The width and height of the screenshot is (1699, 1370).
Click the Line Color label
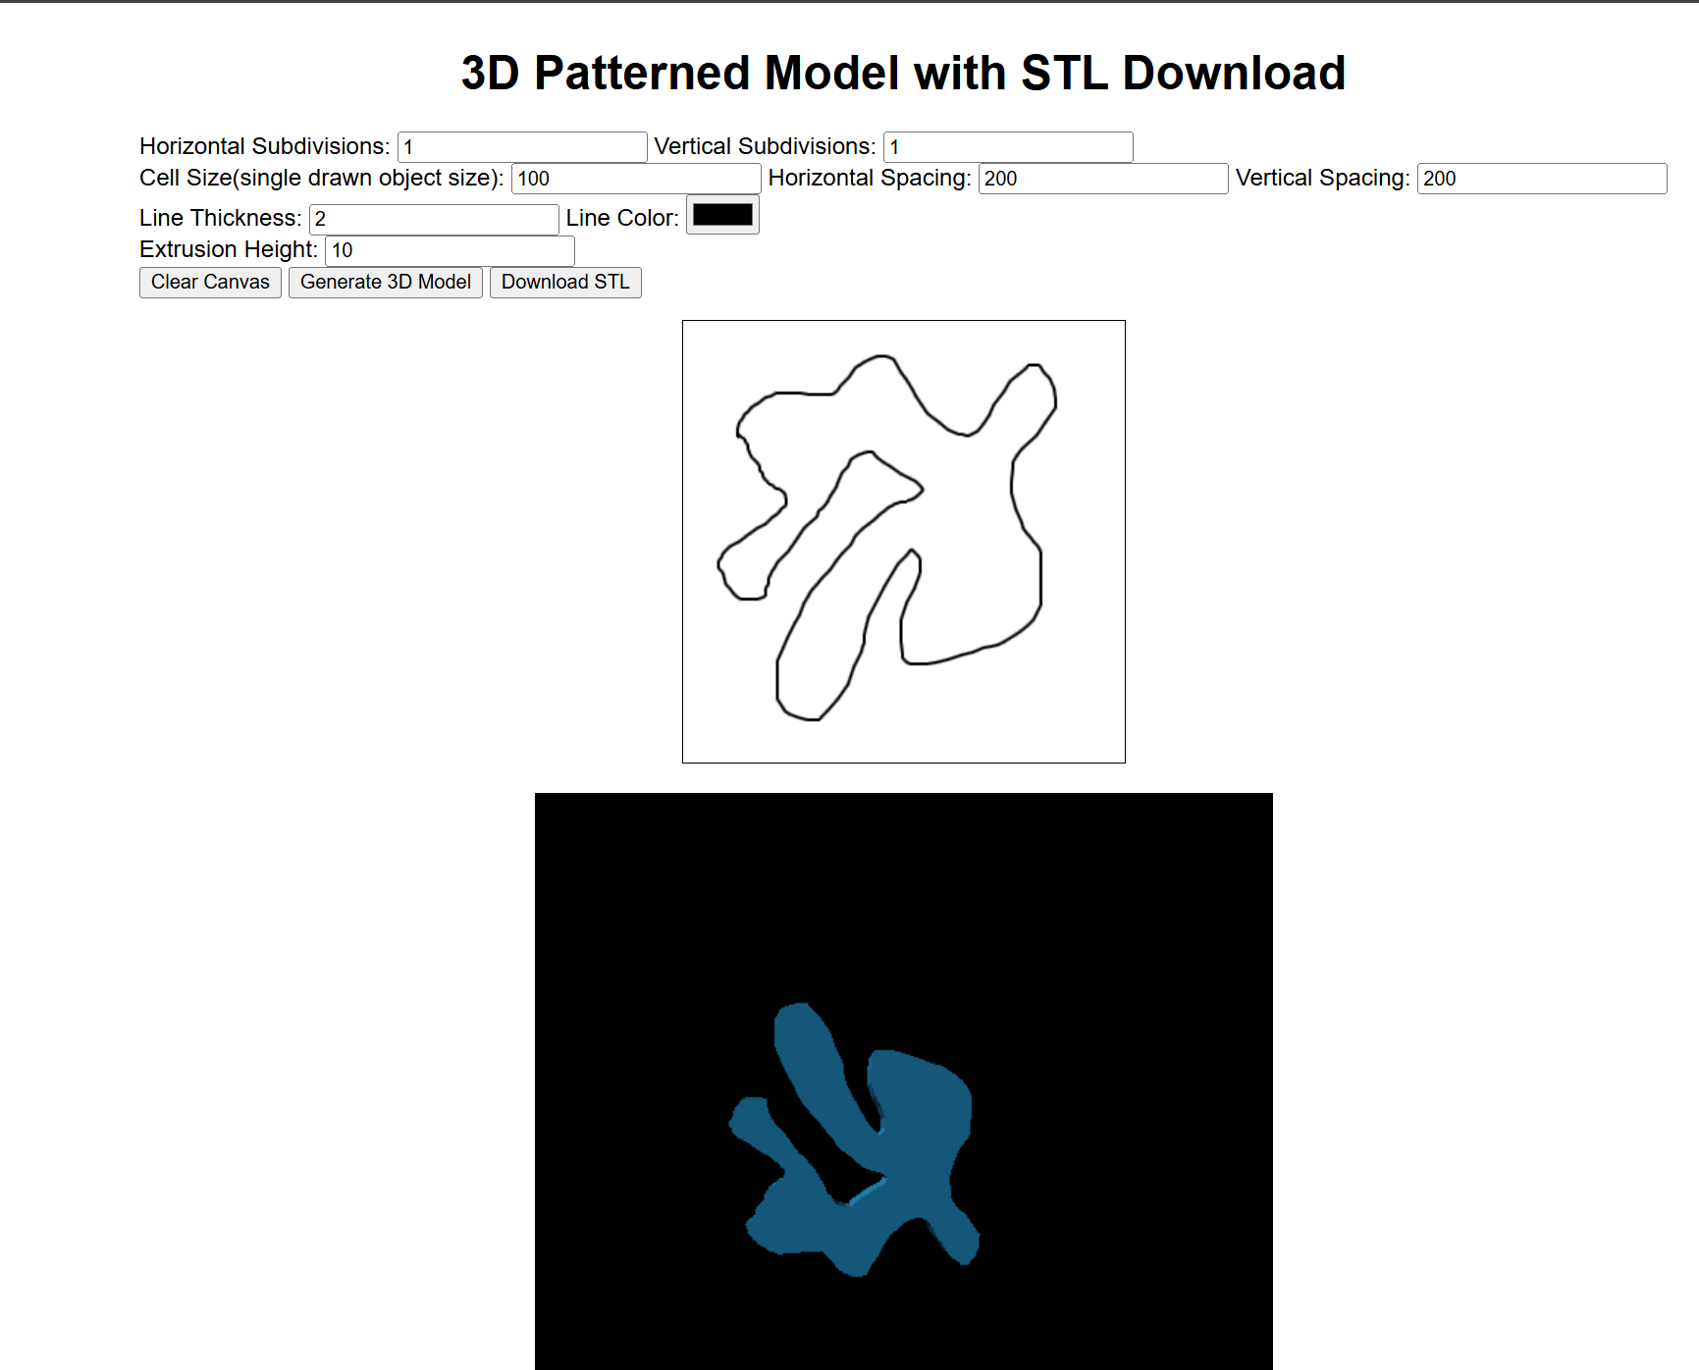(622, 218)
